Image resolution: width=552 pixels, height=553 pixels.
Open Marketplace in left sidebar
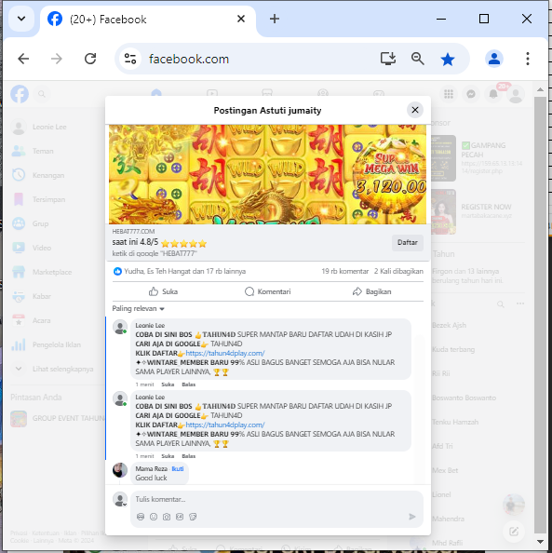tap(52, 272)
